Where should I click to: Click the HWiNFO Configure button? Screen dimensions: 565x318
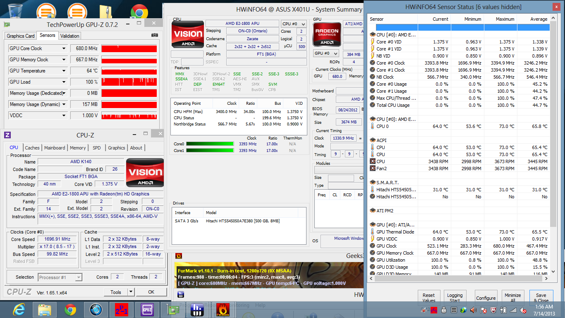pos(486,298)
